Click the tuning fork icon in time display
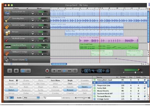This screenshot has width=150, height=107. (83, 71)
